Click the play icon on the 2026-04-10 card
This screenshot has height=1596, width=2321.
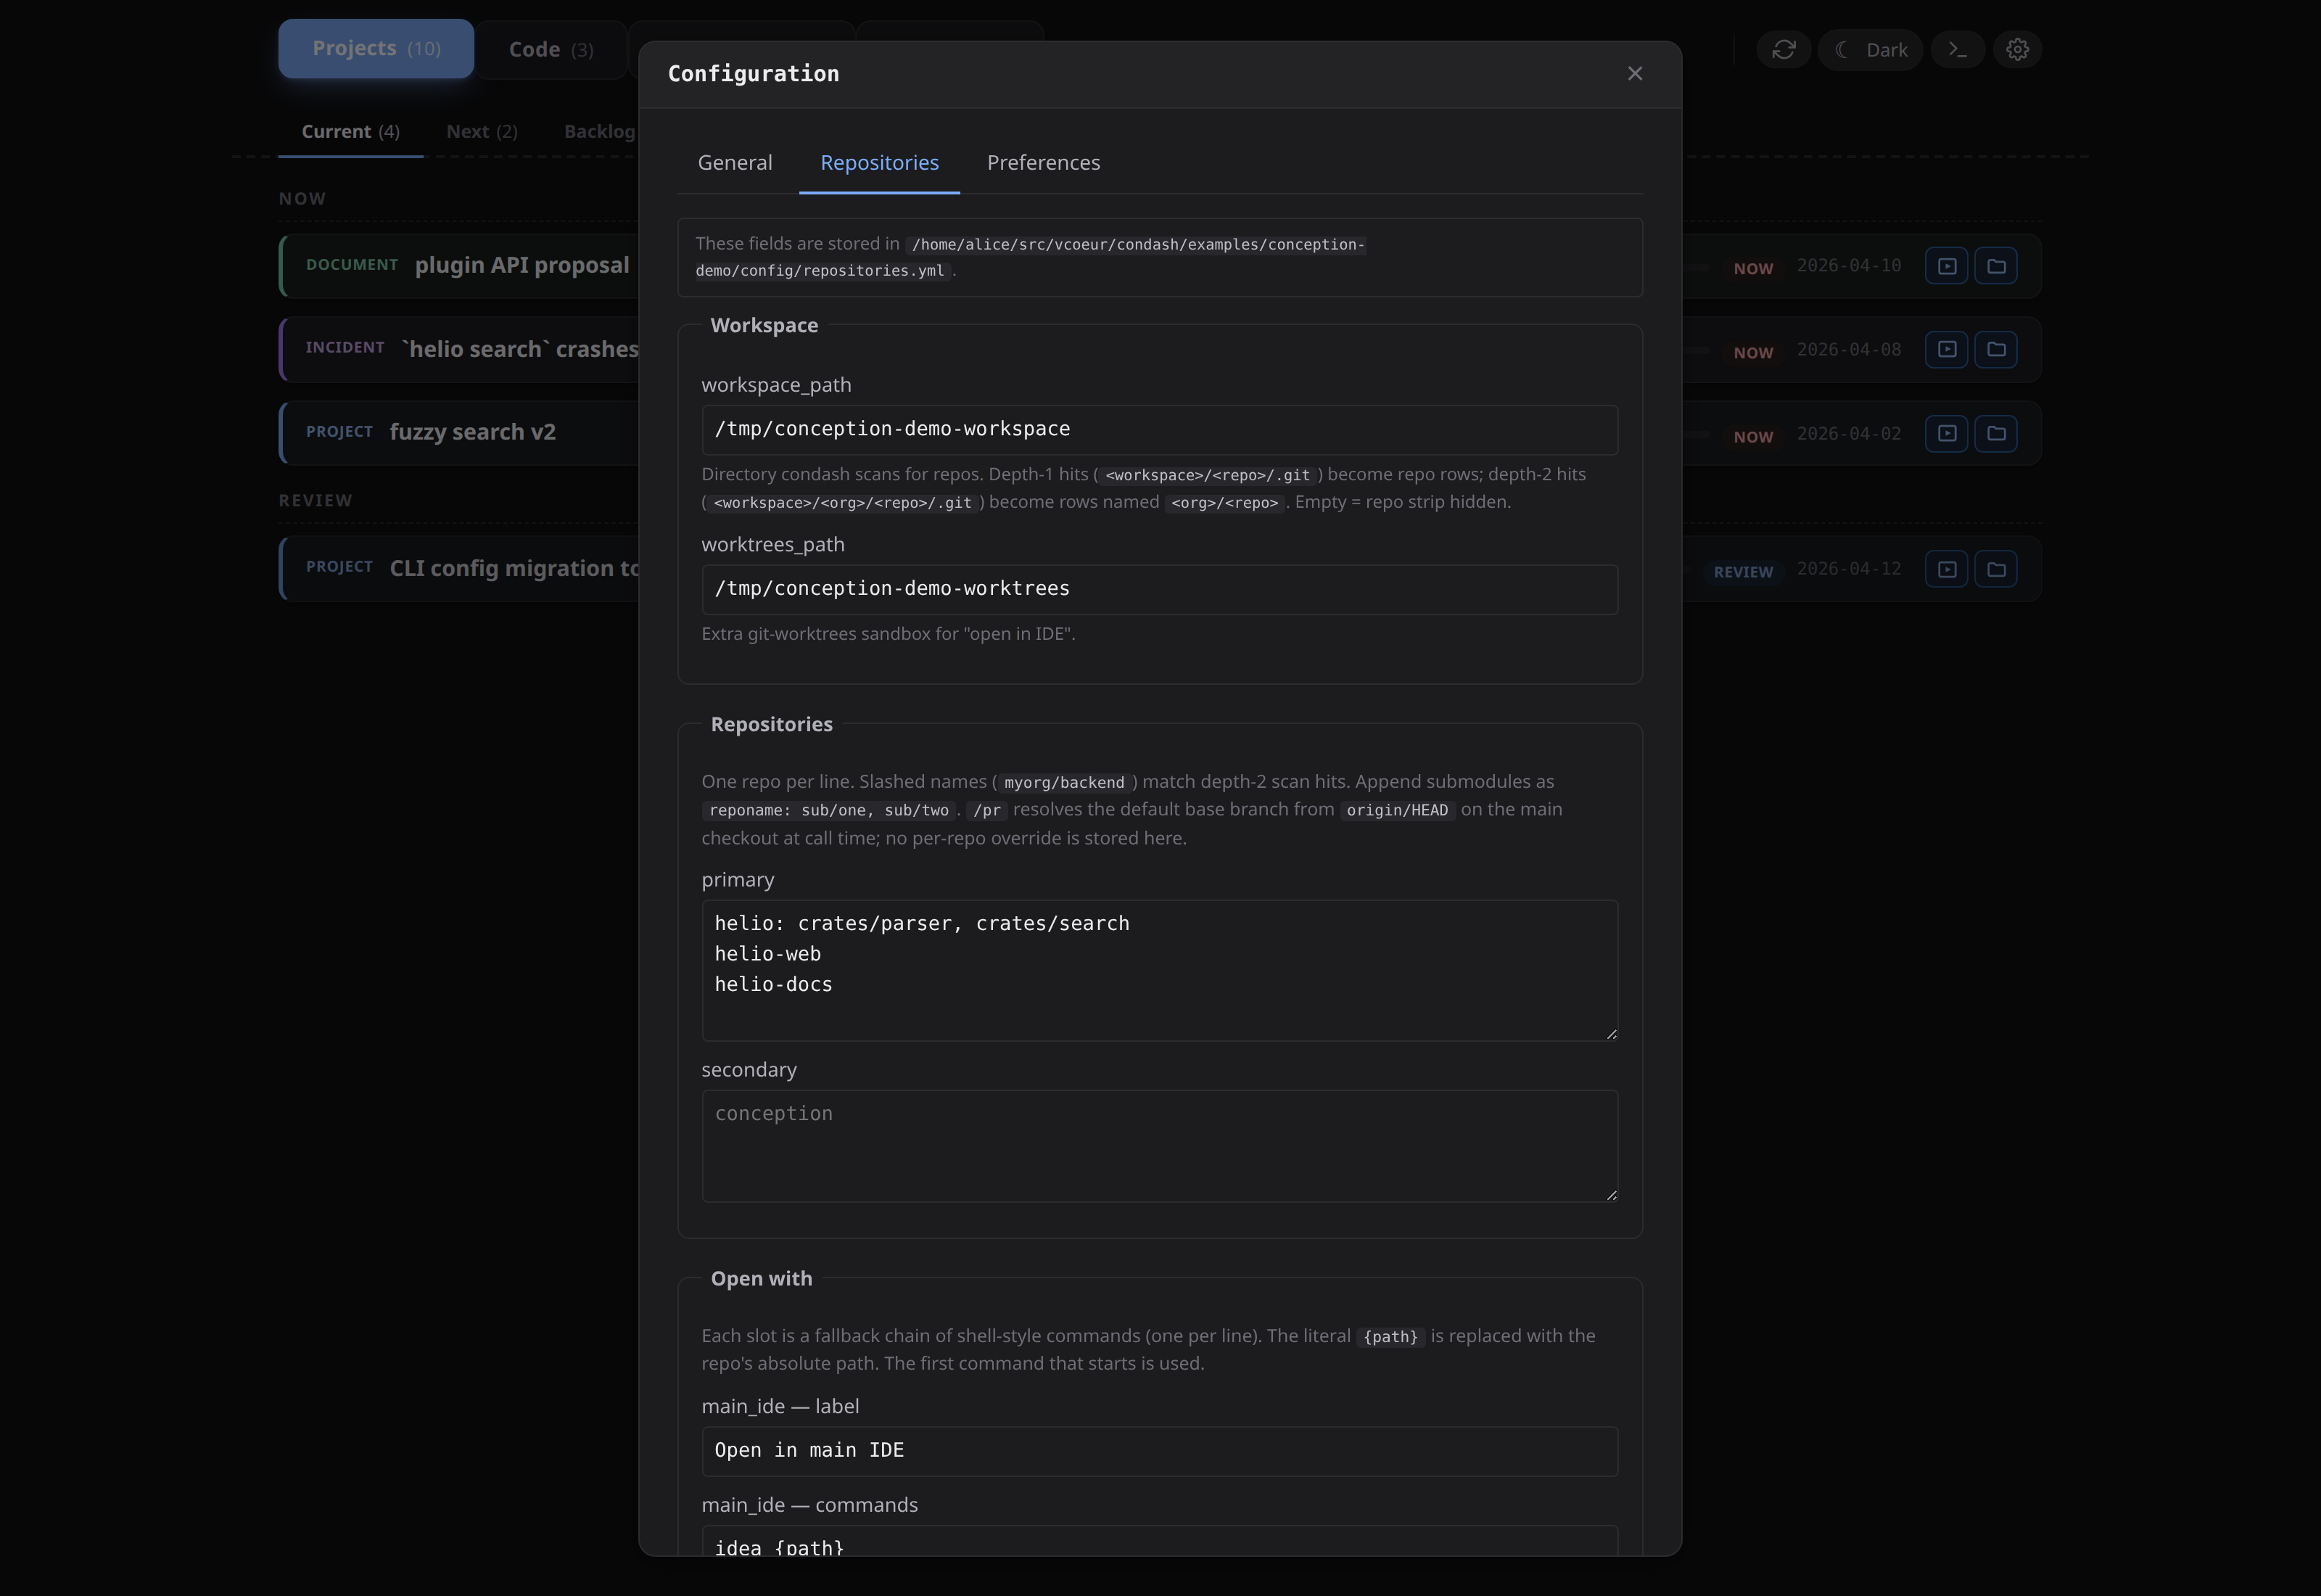pyautogui.click(x=1947, y=266)
